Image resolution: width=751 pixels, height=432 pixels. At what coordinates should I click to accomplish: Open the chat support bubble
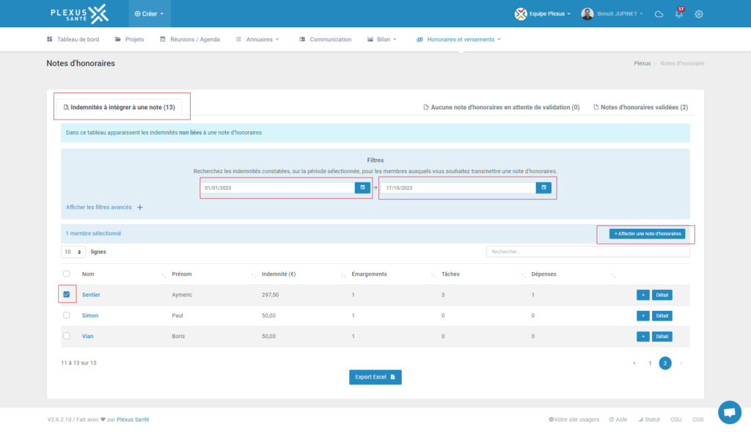click(729, 412)
